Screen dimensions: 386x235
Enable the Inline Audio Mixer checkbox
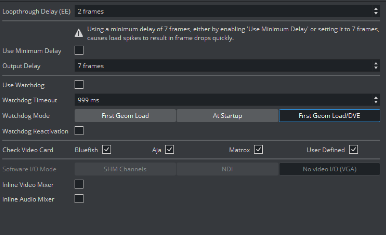coord(79,199)
